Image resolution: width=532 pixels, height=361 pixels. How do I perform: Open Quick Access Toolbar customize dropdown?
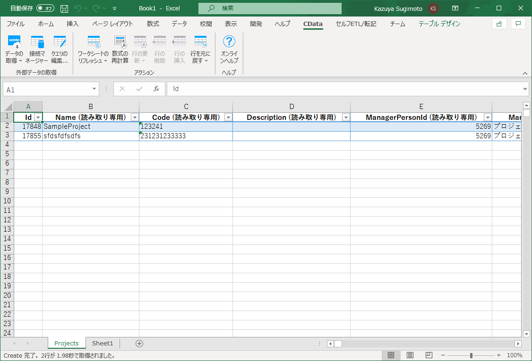point(114,8)
